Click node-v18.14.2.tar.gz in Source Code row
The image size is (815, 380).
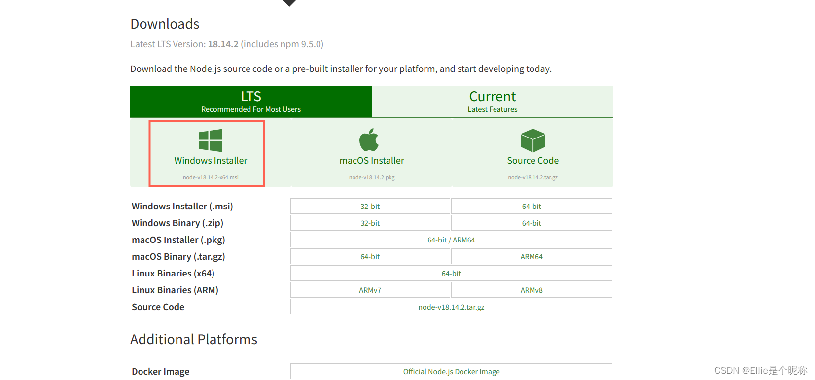(451, 307)
